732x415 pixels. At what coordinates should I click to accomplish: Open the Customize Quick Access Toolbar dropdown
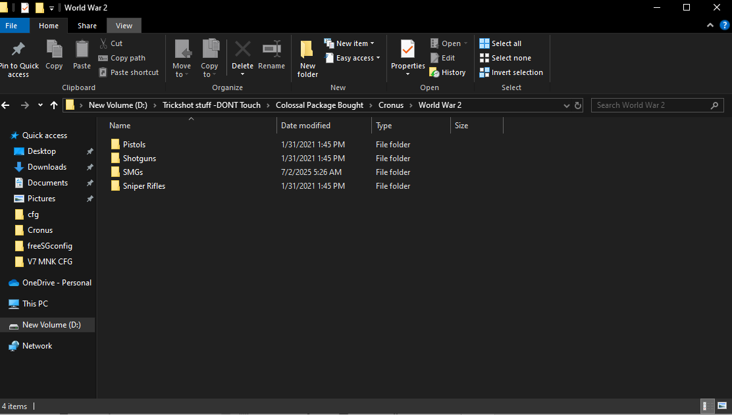[x=51, y=8]
